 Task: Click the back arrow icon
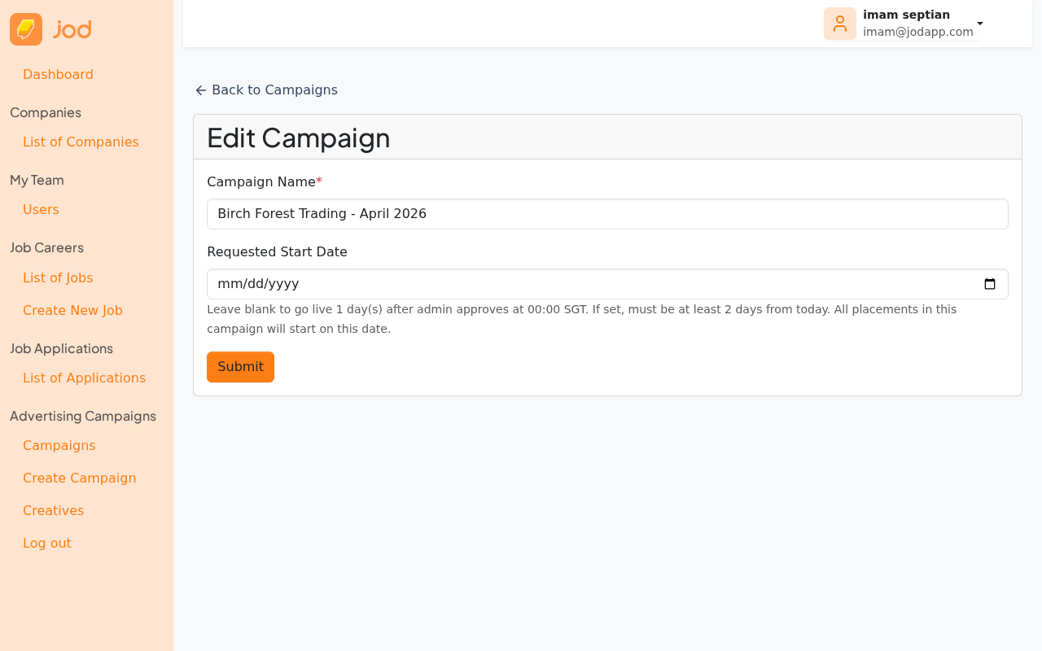tap(200, 90)
